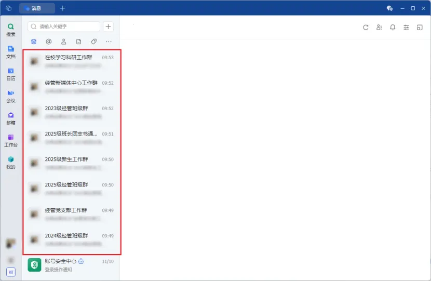Open the 2025级班长团支书通... chat
The height and width of the screenshot is (281, 431).
[72, 138]
